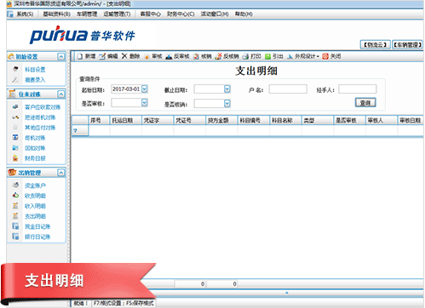Click the 户名 account name input field

[288, 89]
